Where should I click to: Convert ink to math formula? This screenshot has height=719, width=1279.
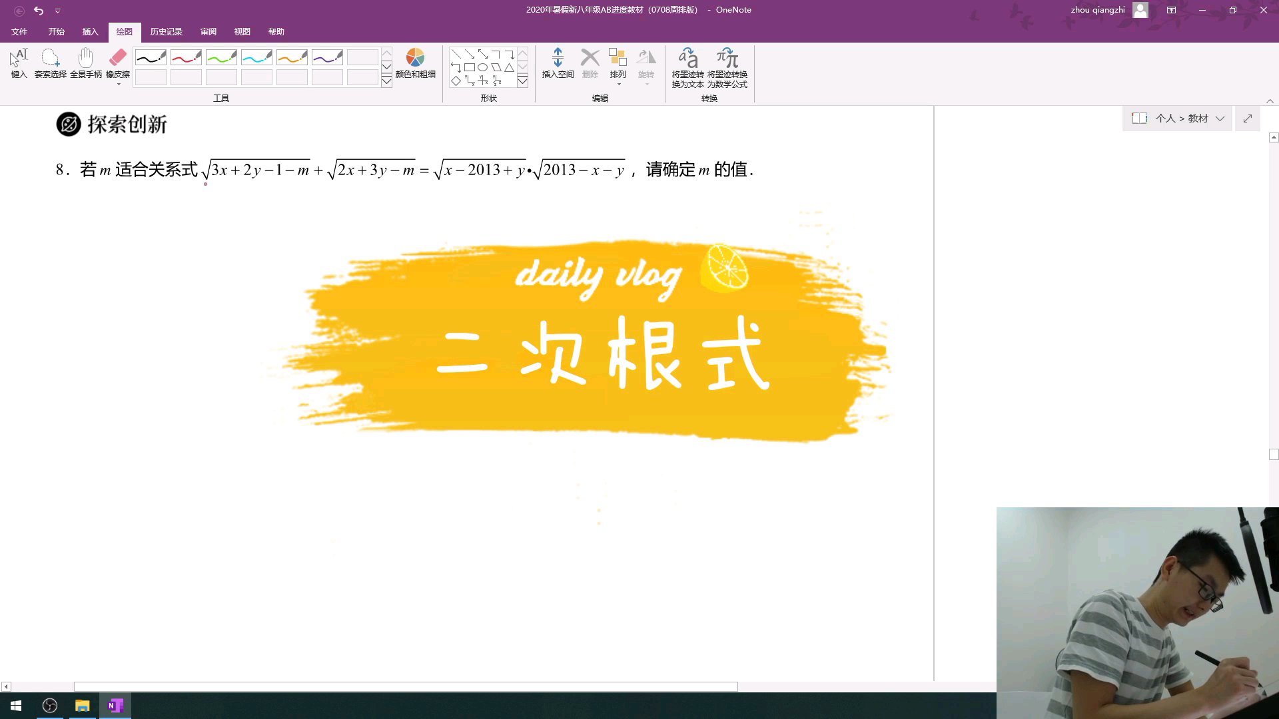(x=727, y=67)
